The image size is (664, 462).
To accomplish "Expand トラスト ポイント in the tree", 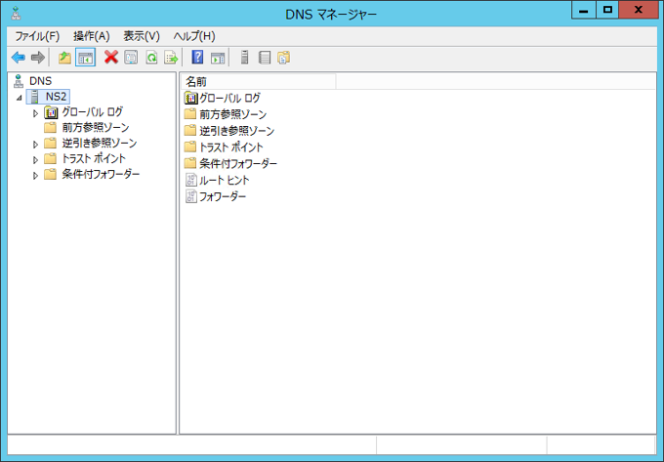I will tap(35, 159).
